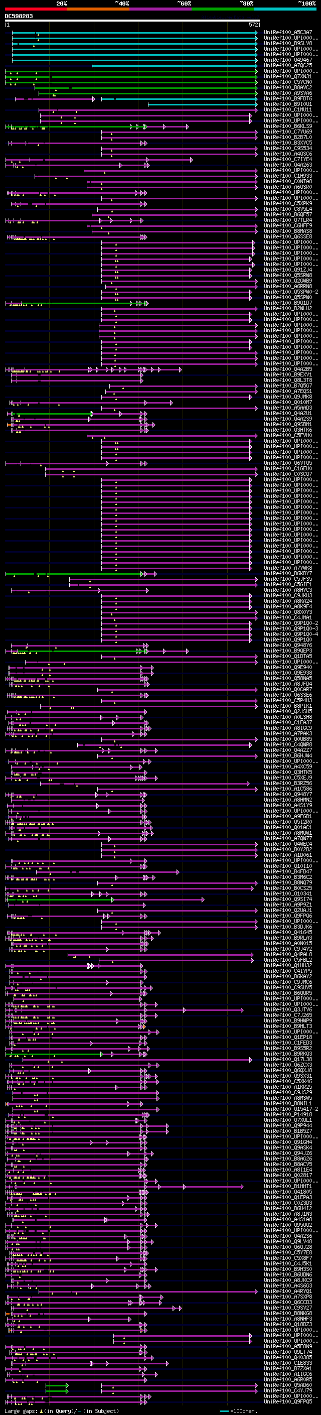Open hit UniRef100_Q7XN31
Viewport: 321px width, 1415px height.
click(287, 76)
